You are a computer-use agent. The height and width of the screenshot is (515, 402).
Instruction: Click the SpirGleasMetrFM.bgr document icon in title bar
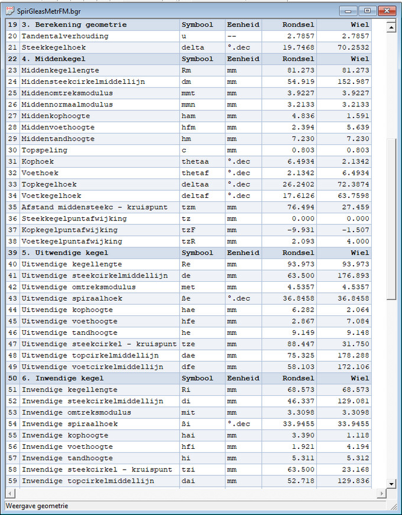tap(10, 11)
